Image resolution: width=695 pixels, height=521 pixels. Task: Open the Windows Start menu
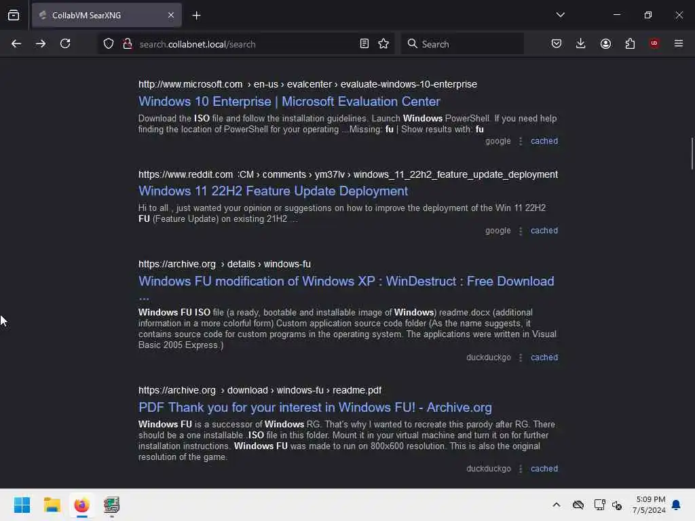coord(22,505)
